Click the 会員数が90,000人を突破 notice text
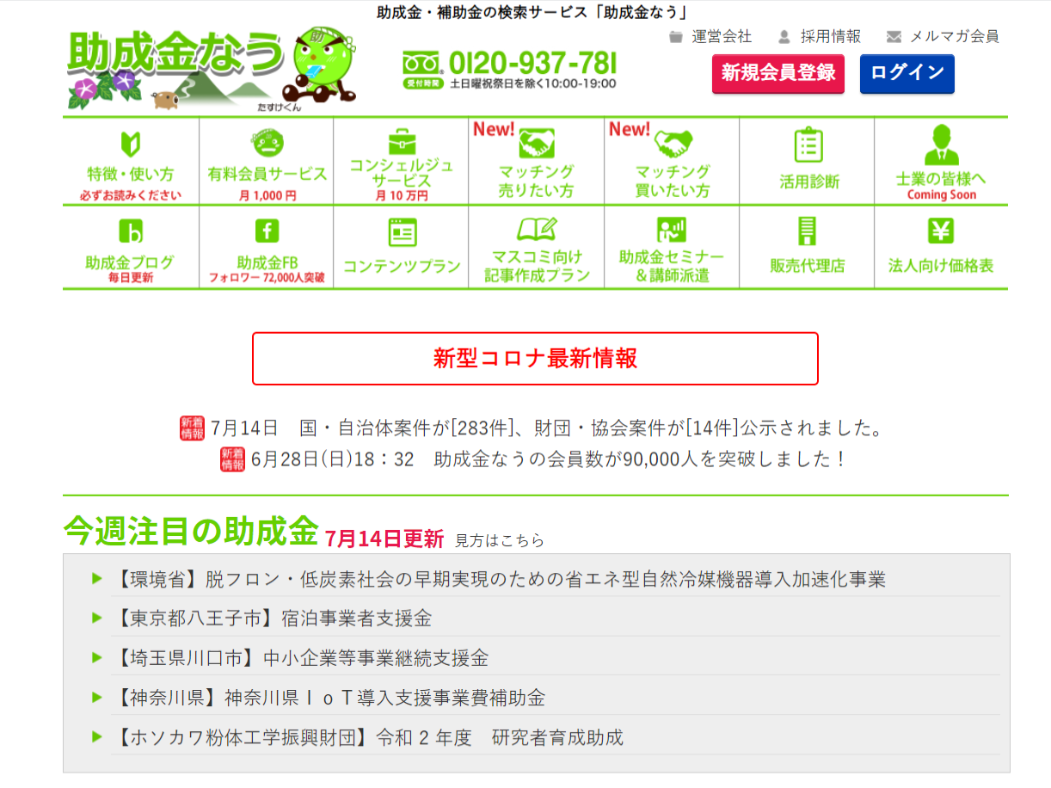 [548, 459]
